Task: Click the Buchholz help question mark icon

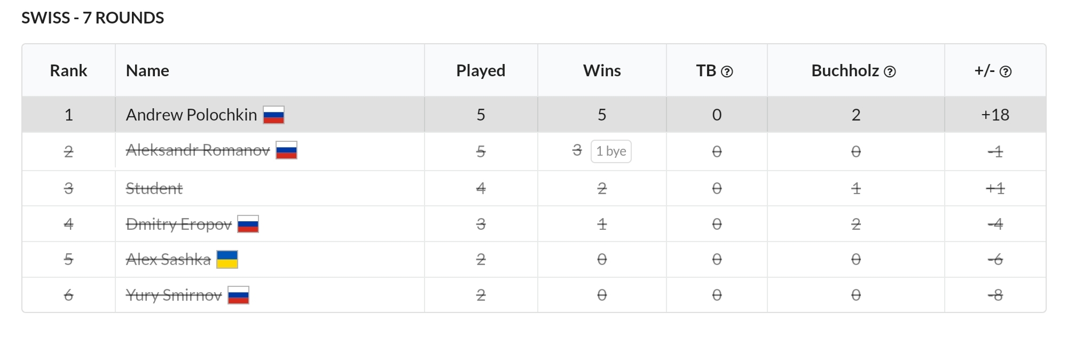Action: pos(890,71)
